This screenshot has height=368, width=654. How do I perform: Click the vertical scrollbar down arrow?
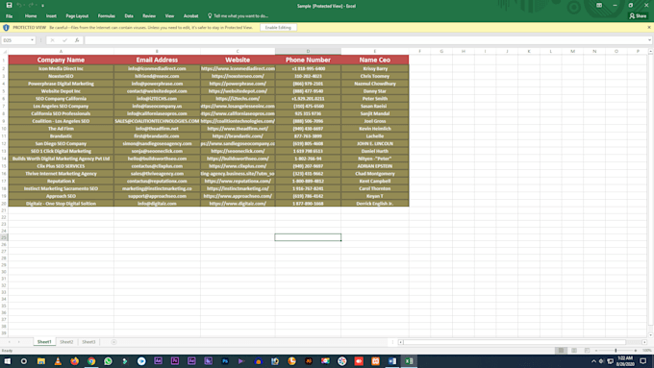pos(651,334)
